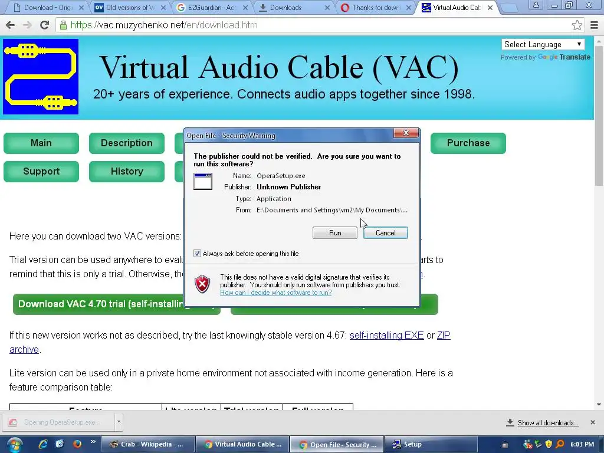
Task: Click the browser Forward arrow
Action: pos(27,25)
